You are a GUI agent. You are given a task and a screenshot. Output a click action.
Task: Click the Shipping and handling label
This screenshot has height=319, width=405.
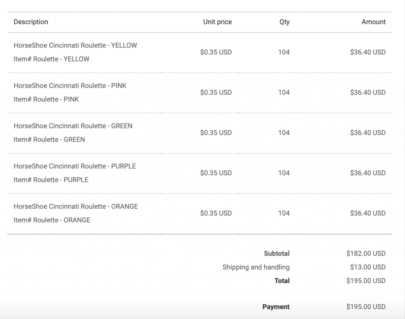256,267
